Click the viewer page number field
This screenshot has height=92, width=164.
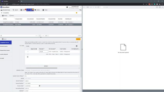point(102,7)
